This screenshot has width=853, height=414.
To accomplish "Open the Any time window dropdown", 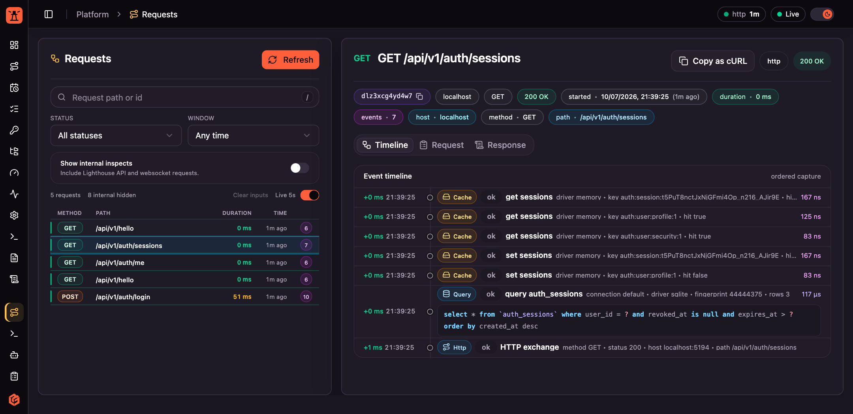I will 254,136.
